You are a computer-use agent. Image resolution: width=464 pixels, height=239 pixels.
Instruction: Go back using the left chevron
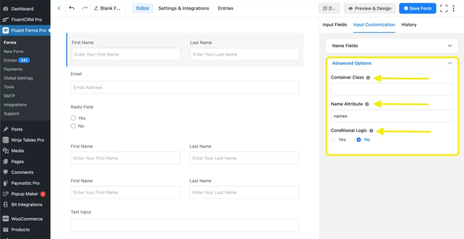pos(59,8)
